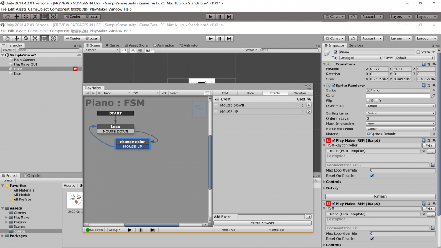Open GameObject menu in lower menu bar

(x=38, y=31)
